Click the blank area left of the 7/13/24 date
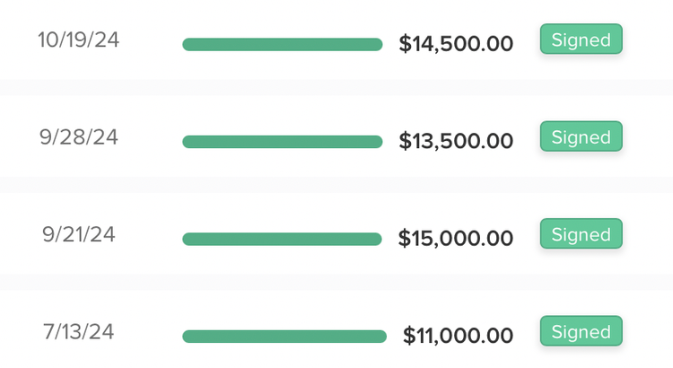Image resolution: width=673 pixels, height=368 pixels. (18, 332)
